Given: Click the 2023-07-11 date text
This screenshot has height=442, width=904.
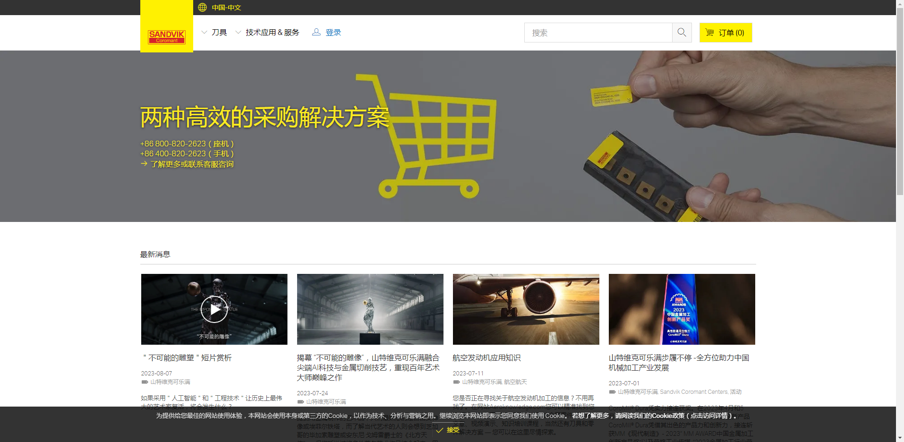Looking at the screenshot, I should (468, 374).
